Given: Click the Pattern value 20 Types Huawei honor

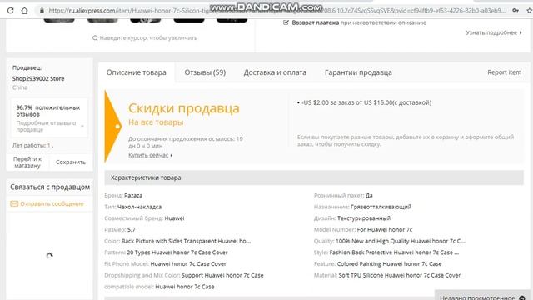Looking at the screenshot, I should coord(177,252).
